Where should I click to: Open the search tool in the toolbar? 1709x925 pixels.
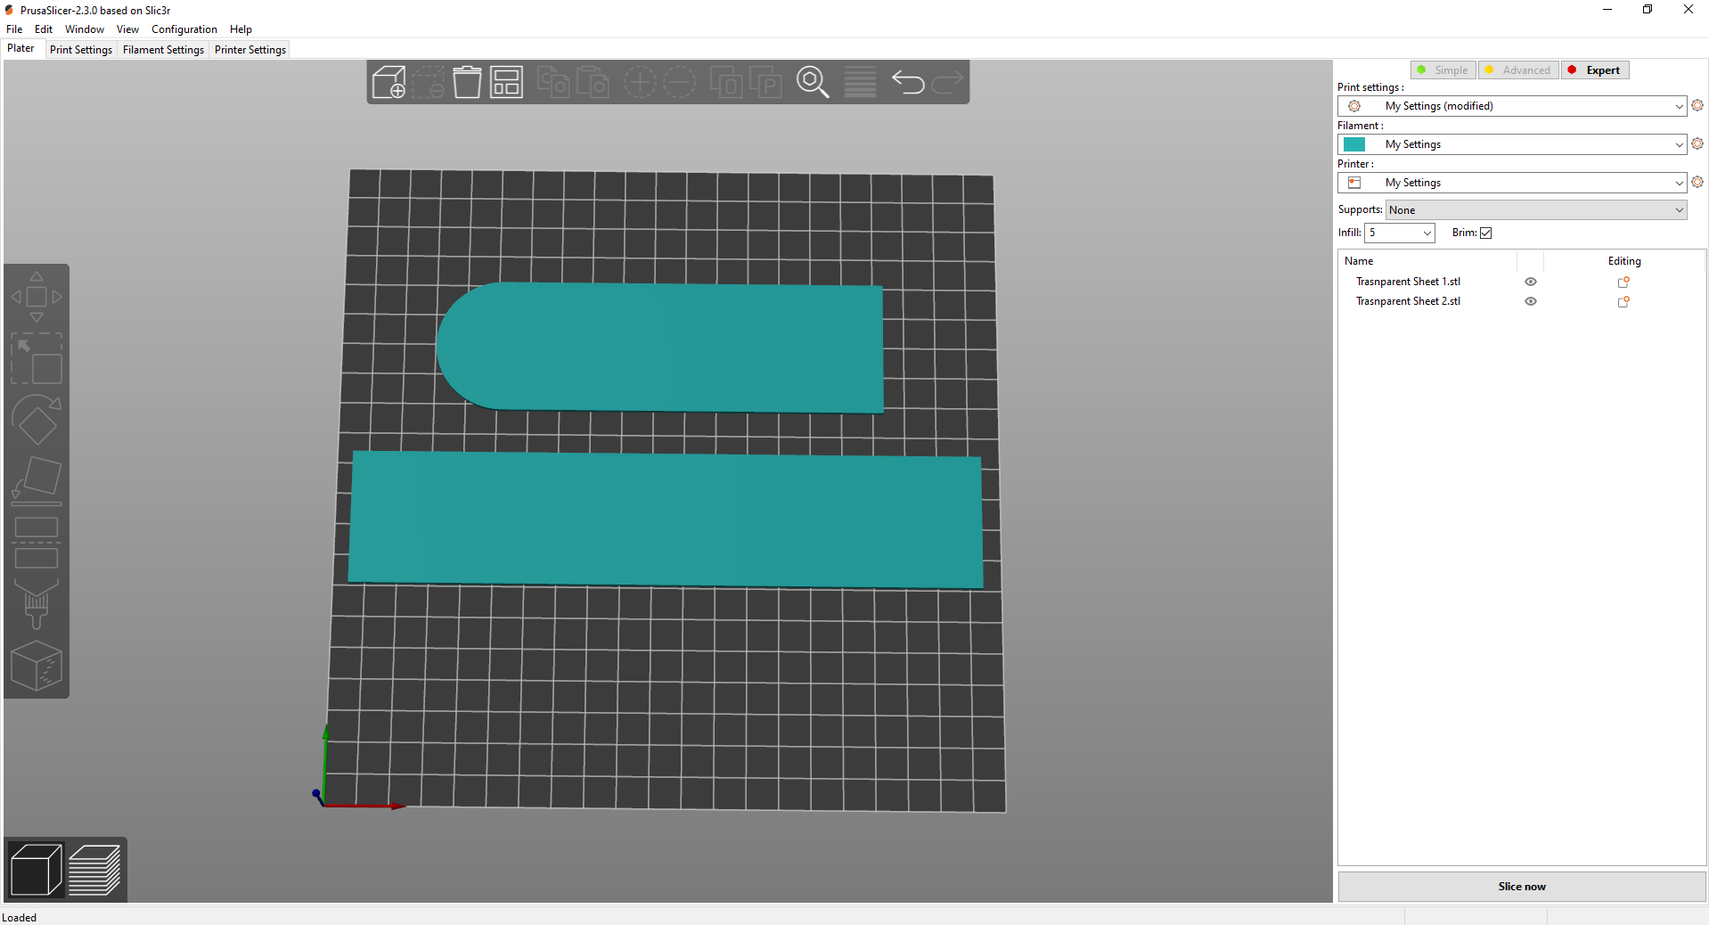812,82
